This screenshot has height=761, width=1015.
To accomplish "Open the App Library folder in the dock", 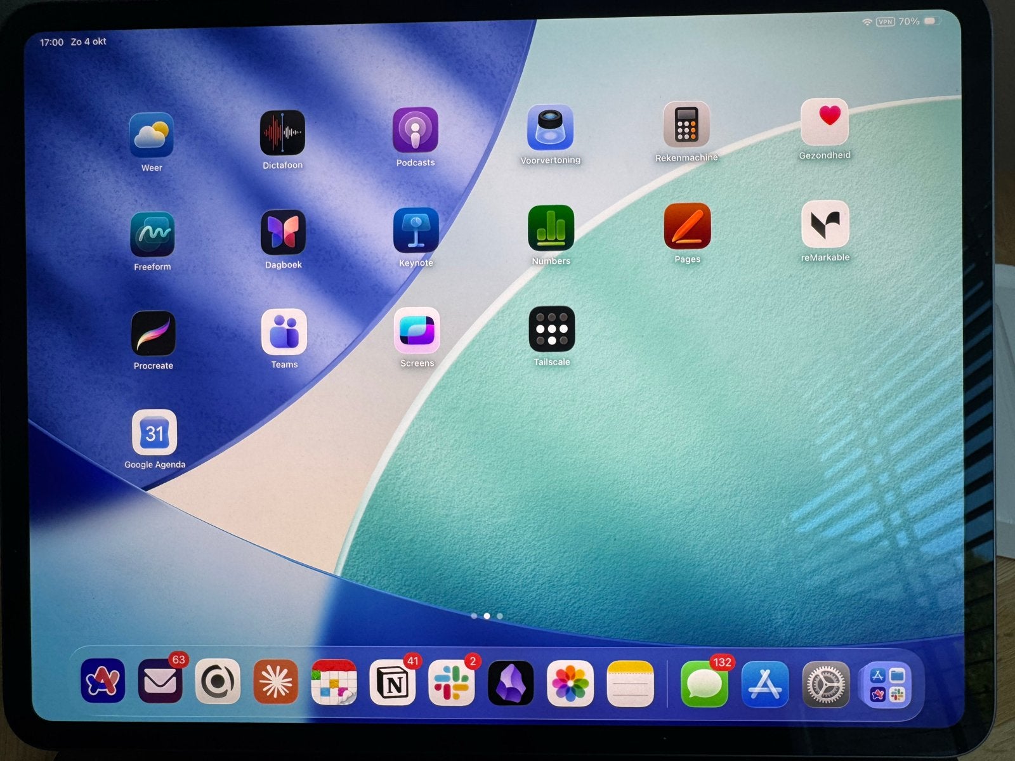I will click(887, 685).
